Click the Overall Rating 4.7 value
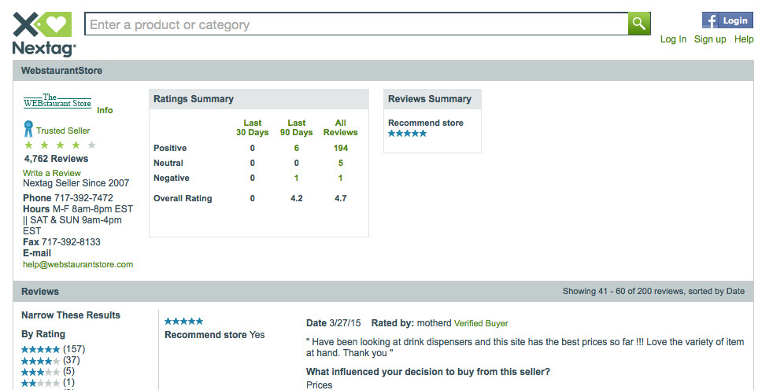Screen dimensions: 758x390 pos(341,198)
